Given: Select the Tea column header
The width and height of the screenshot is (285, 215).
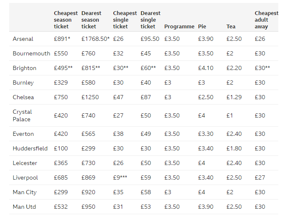Looking at the screenshot, I should coord(231,26).
